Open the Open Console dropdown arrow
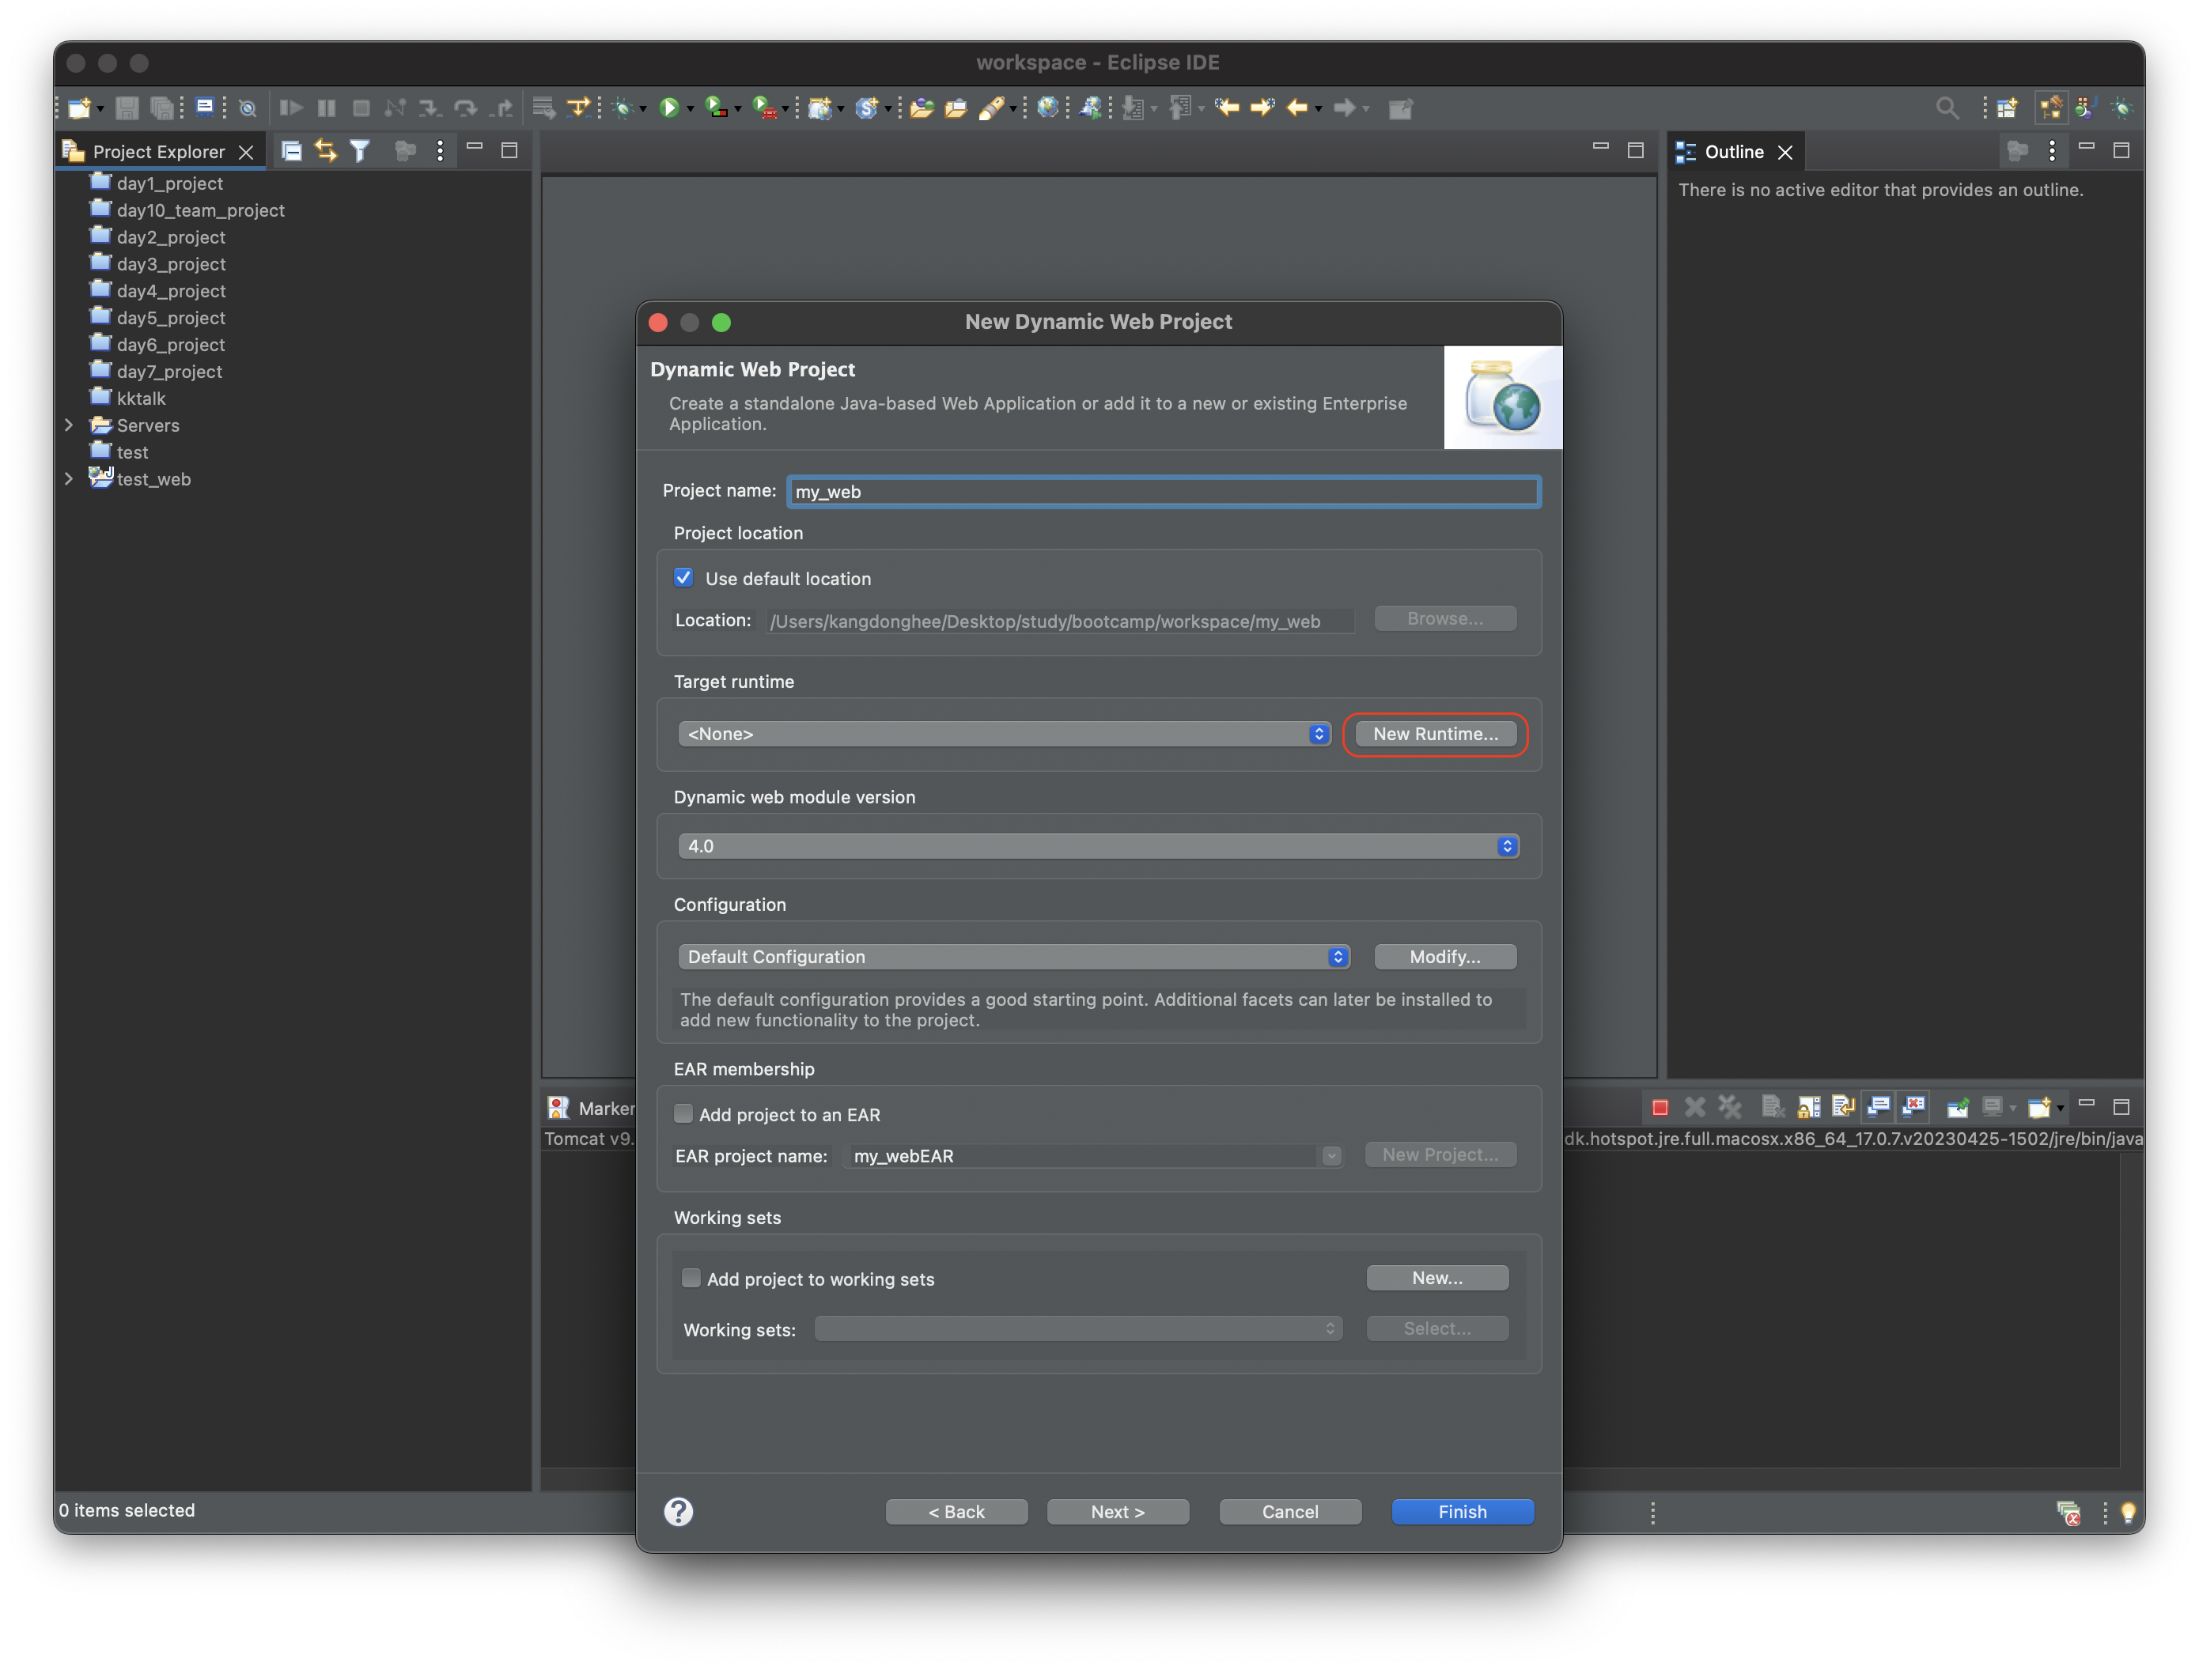 pyautogui.click(x=2060, y=1109)
